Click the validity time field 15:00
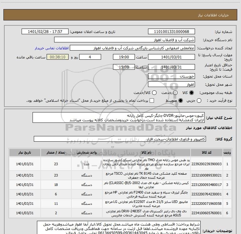 click(124, 67)
